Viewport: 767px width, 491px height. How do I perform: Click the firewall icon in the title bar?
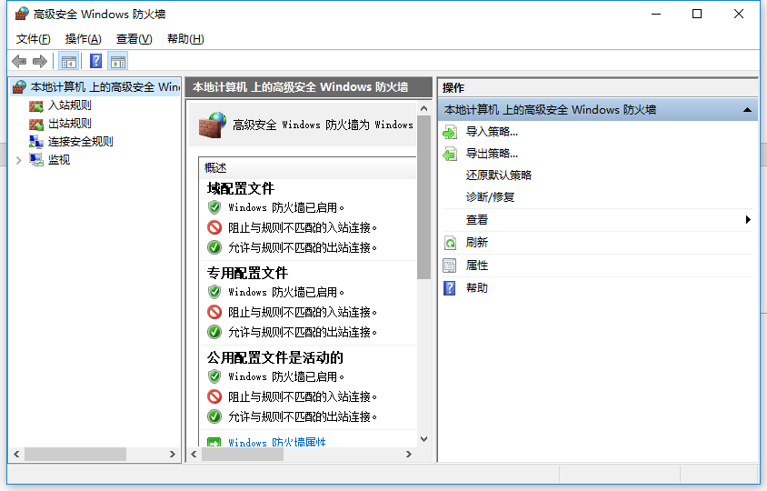[22, 14]
